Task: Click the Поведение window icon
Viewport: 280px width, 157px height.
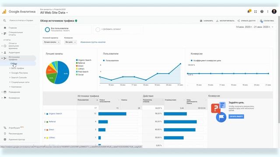Action: coord(5,92)
